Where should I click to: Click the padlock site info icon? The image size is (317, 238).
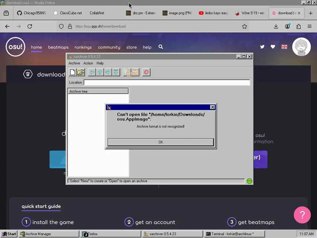(x=70, y=26)
